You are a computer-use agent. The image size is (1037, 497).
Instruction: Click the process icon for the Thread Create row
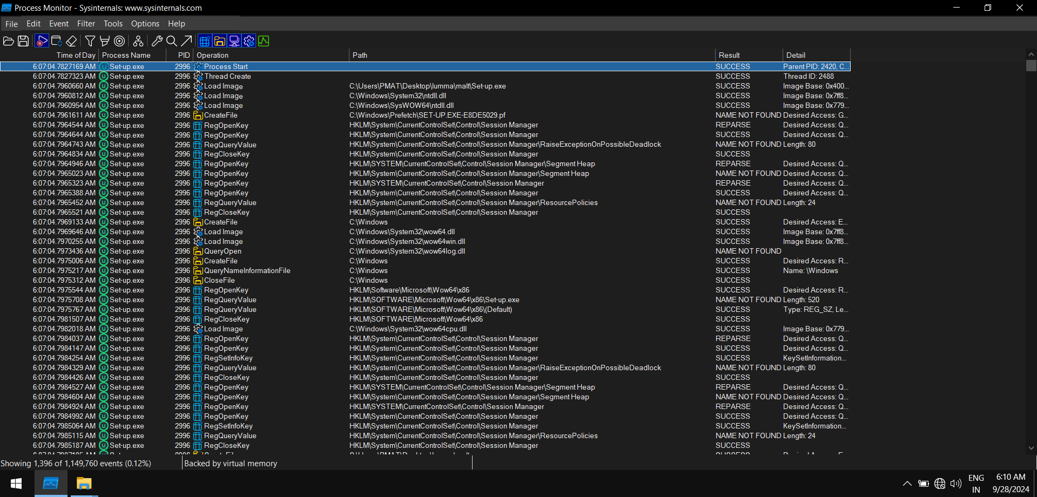(x=104, y=76)
